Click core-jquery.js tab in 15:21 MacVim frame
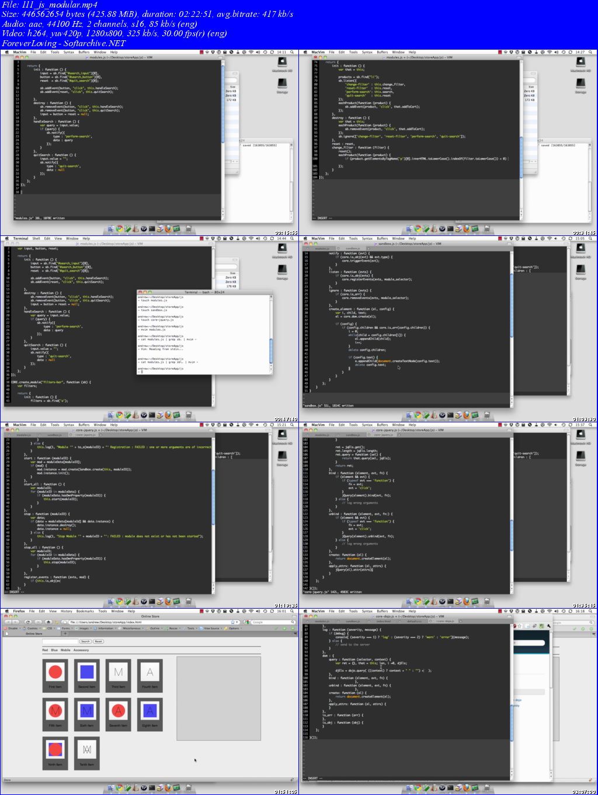Image resolution: width=598 pixels, height=795 pixels. (84, 435)
